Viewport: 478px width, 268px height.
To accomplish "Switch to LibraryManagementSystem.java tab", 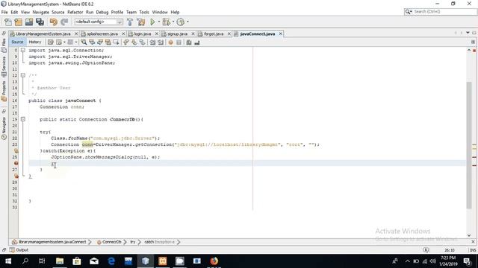I will (43, 33).
